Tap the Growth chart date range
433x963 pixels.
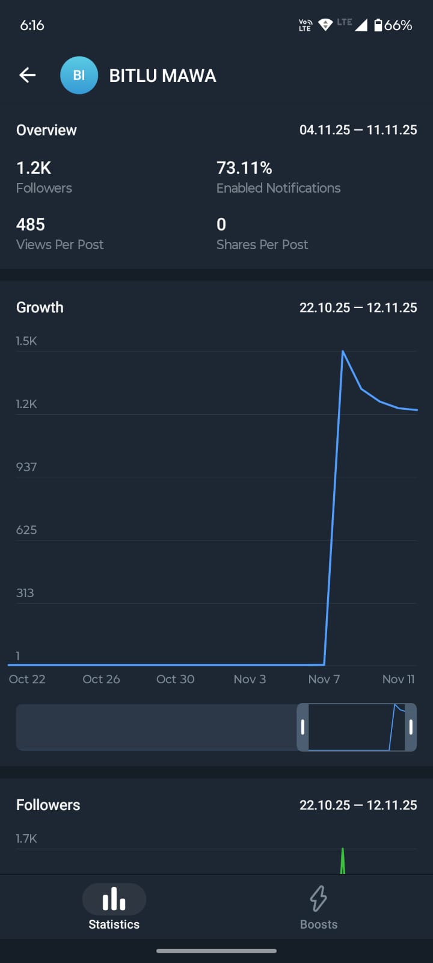pyautogui.click(x=358, y=308)
